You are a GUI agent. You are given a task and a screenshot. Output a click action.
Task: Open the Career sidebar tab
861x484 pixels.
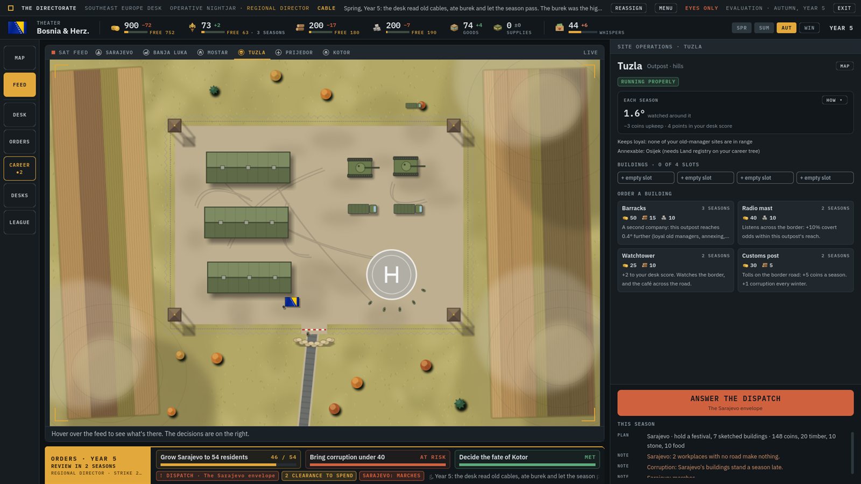[19, 168]
